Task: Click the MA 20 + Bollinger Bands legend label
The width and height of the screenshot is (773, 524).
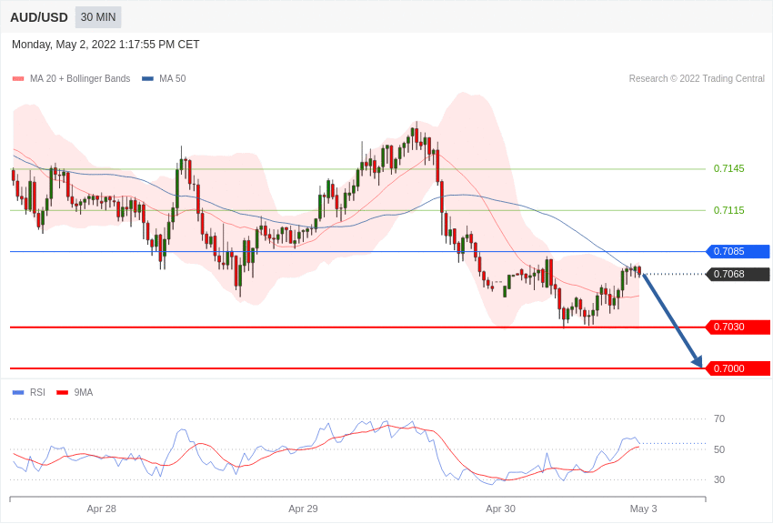Action: (x=80, y=79)
